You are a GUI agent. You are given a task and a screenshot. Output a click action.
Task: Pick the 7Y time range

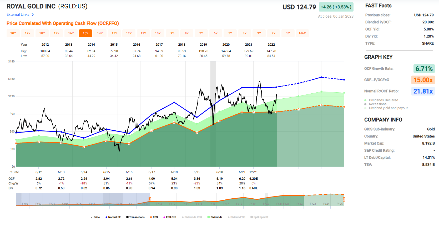tap(201, 33)
